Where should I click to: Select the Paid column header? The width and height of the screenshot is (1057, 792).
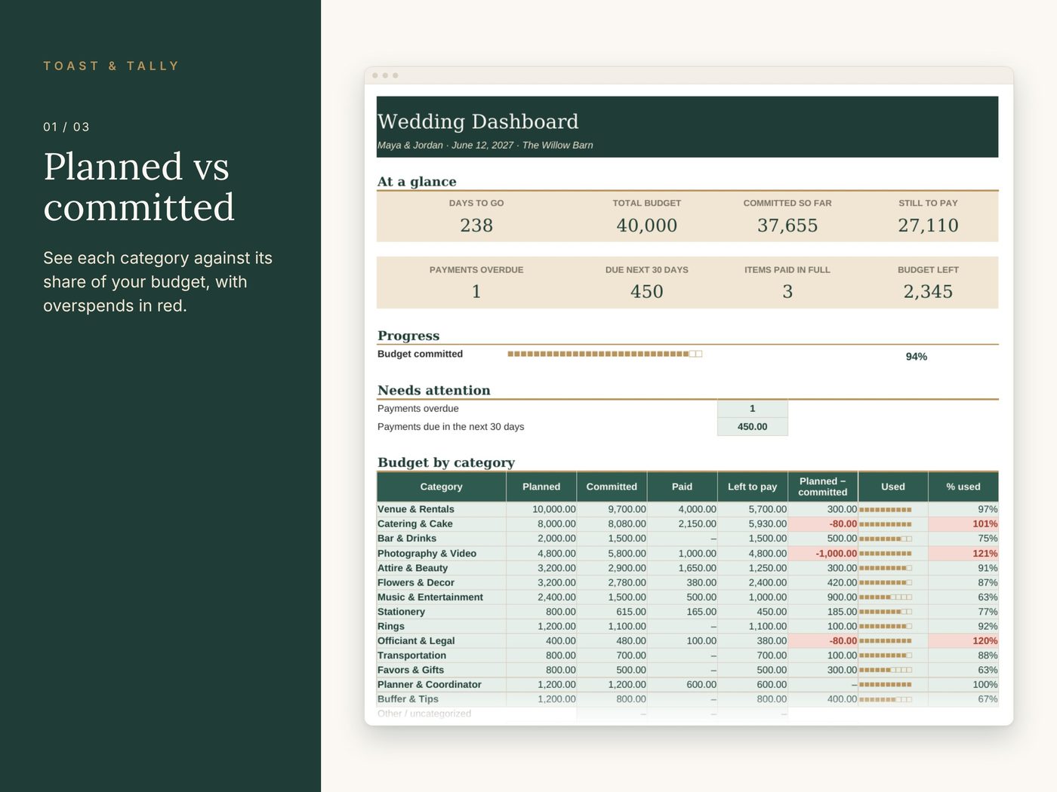click(682, 487)
